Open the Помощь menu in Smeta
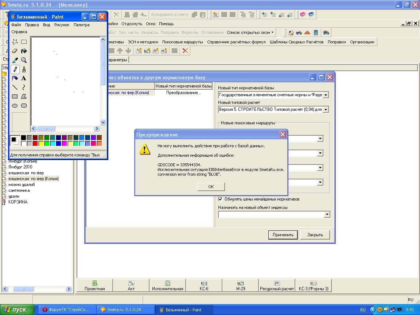The image size is (420, 315). click(x=166, y=24)
